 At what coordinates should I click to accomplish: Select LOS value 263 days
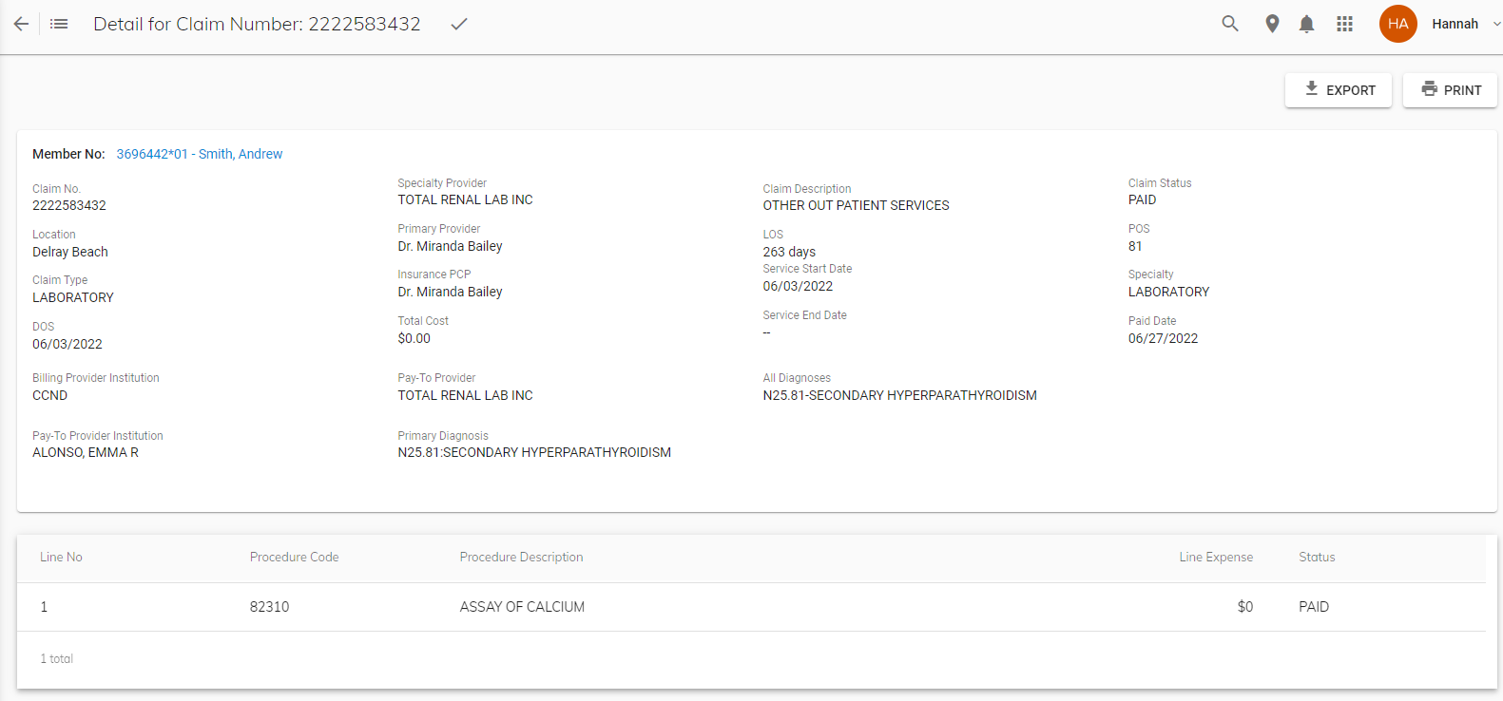pyautogui.click(x=789, y=252)
